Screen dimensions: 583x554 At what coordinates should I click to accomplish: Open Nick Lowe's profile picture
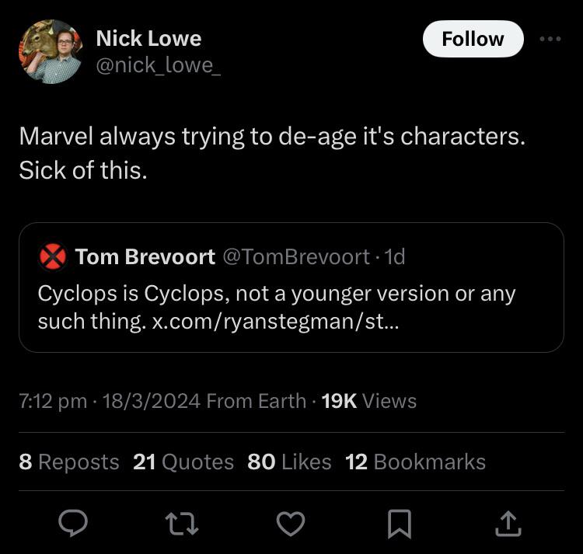coord(50,51)
